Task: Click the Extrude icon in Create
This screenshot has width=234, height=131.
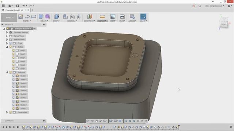Action: (41, 16)
